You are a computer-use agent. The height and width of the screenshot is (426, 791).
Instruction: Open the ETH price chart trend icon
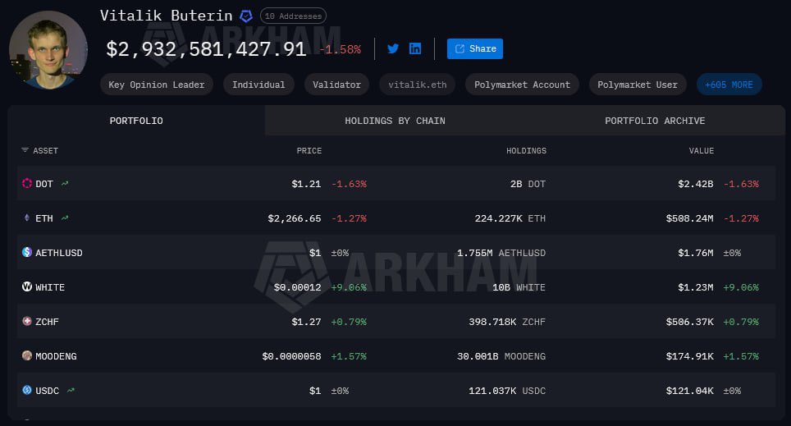click(x=65, y=218)
